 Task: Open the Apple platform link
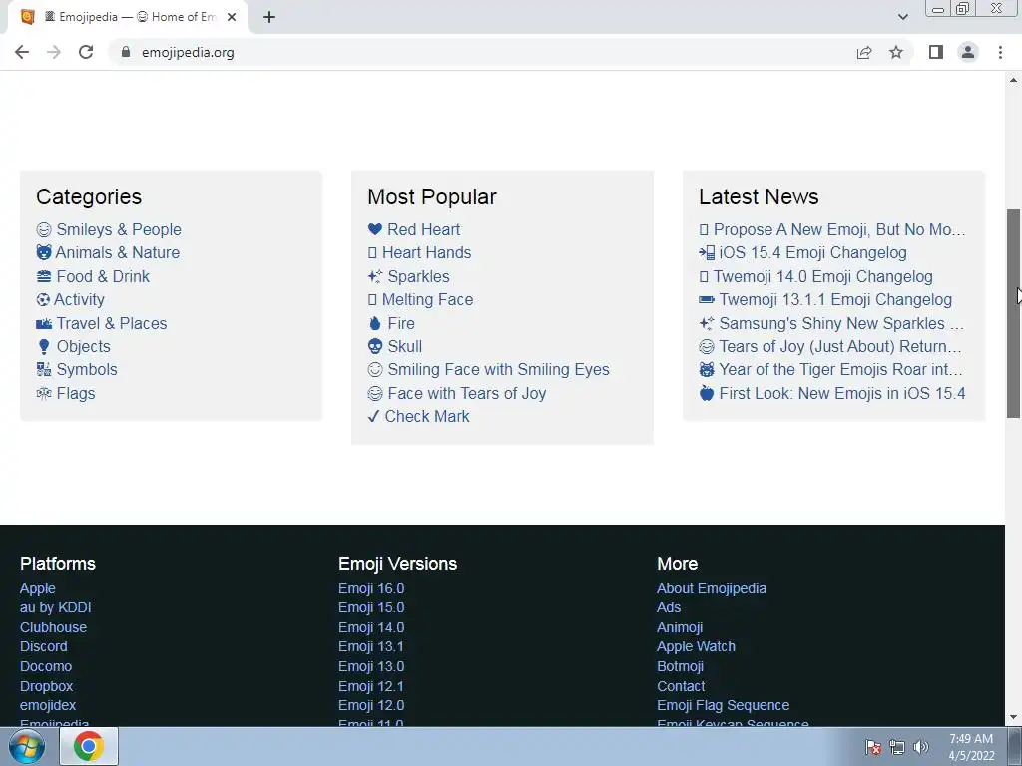[x=38, y=588]
